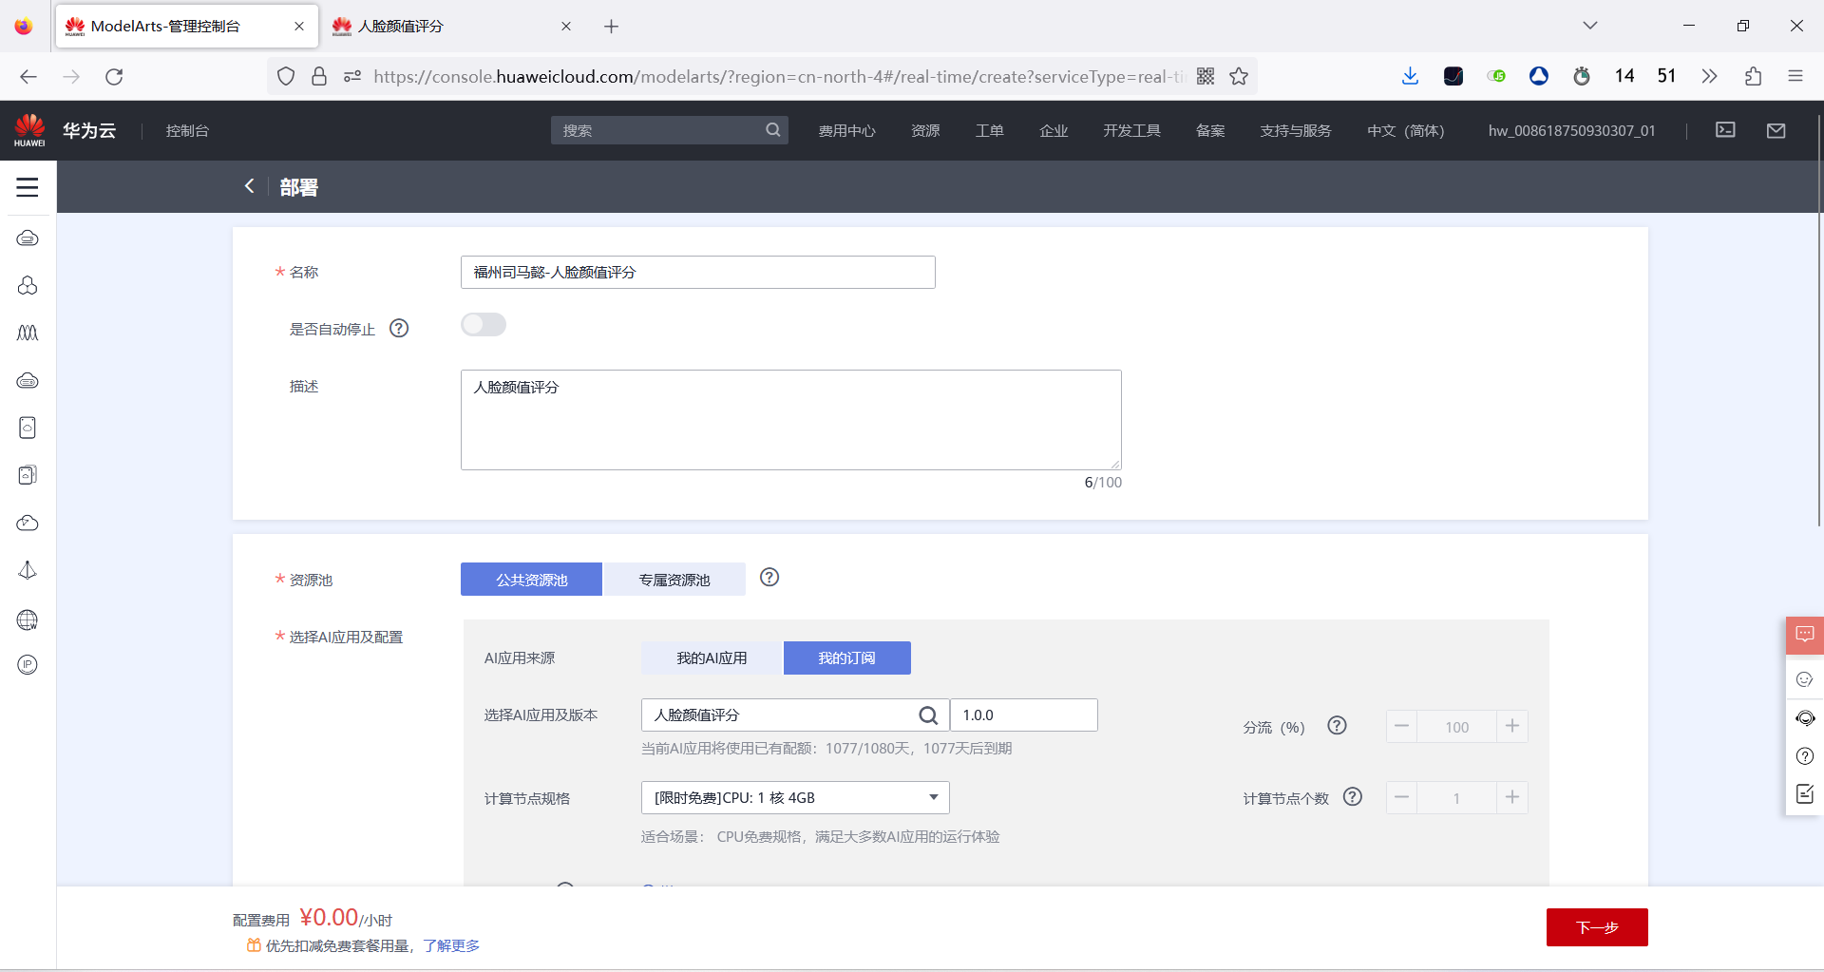Click the globe icon in left sidebar
Image resolution: width=1824 pixels, height=972 pixels.
point(28,619)
